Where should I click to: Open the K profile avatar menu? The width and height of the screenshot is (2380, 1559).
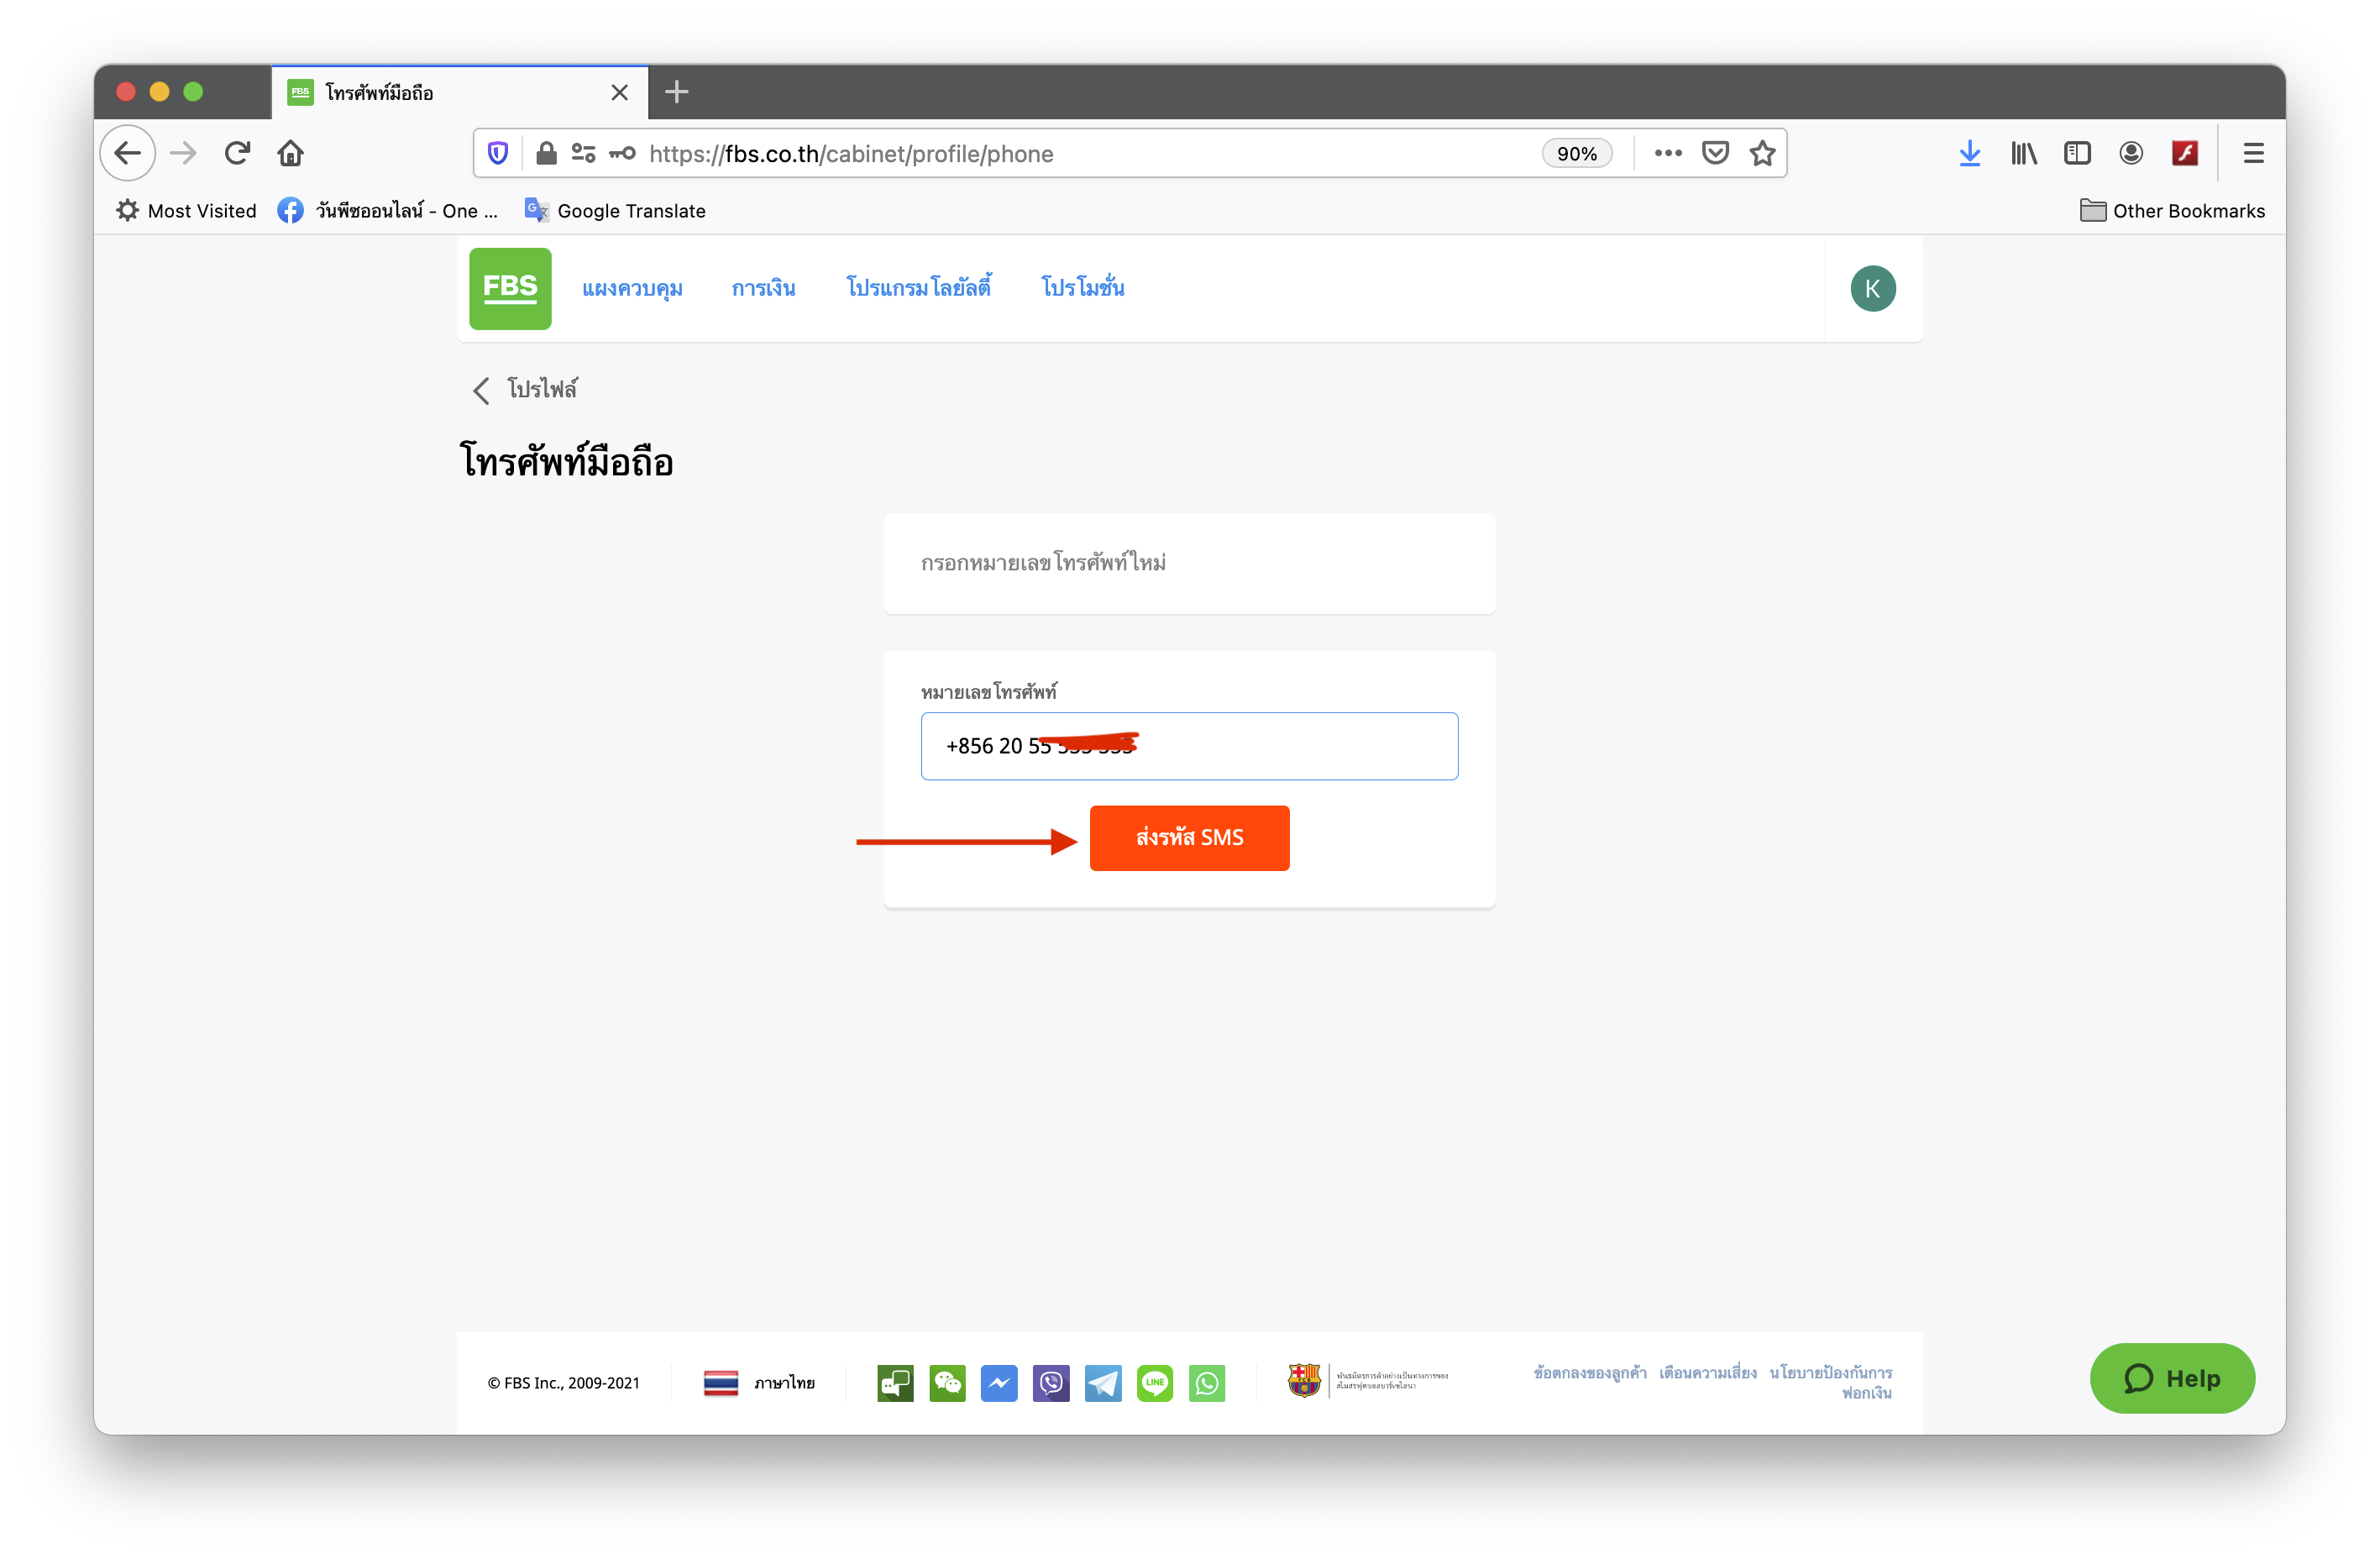tap(1872, 289)
